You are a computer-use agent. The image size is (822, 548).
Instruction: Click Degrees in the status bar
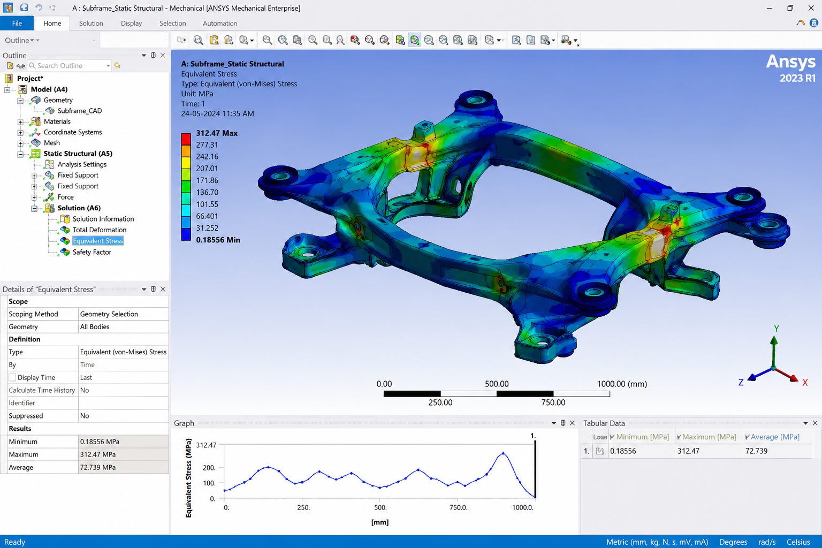point(733,542)
